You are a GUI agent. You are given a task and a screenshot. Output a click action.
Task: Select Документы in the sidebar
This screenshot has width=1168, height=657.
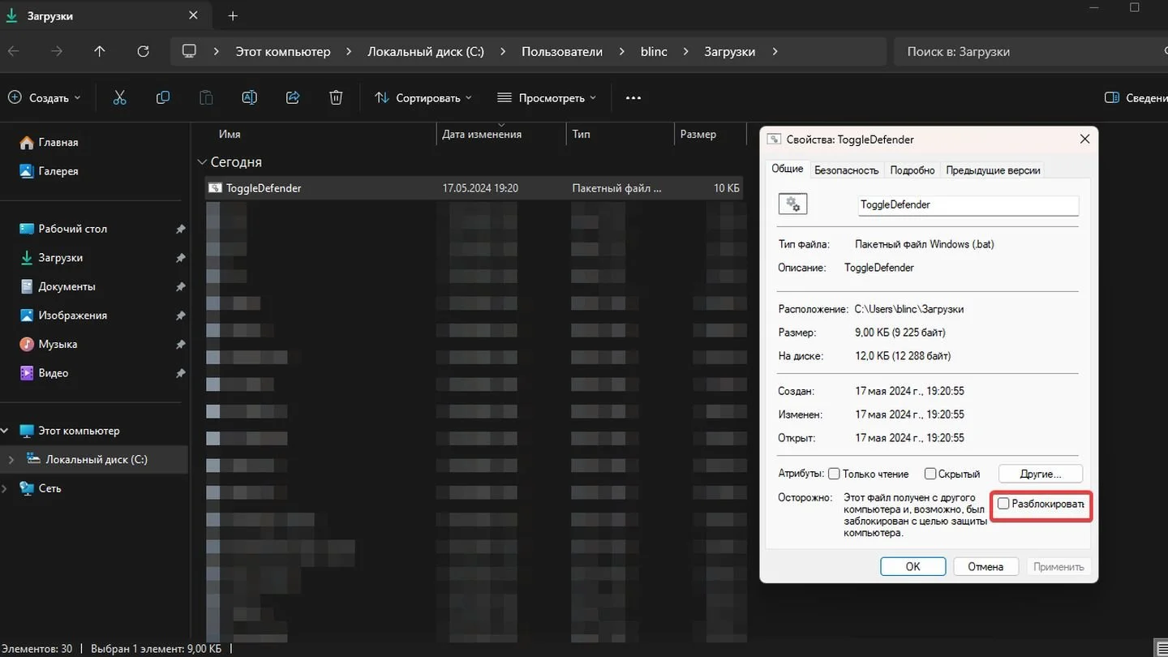coord(67,286)
